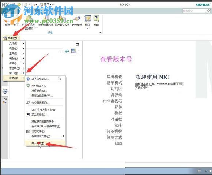Expand the 信息(I) submenu
The width and height of the screenshot is (212, 175).
(14, 63)
